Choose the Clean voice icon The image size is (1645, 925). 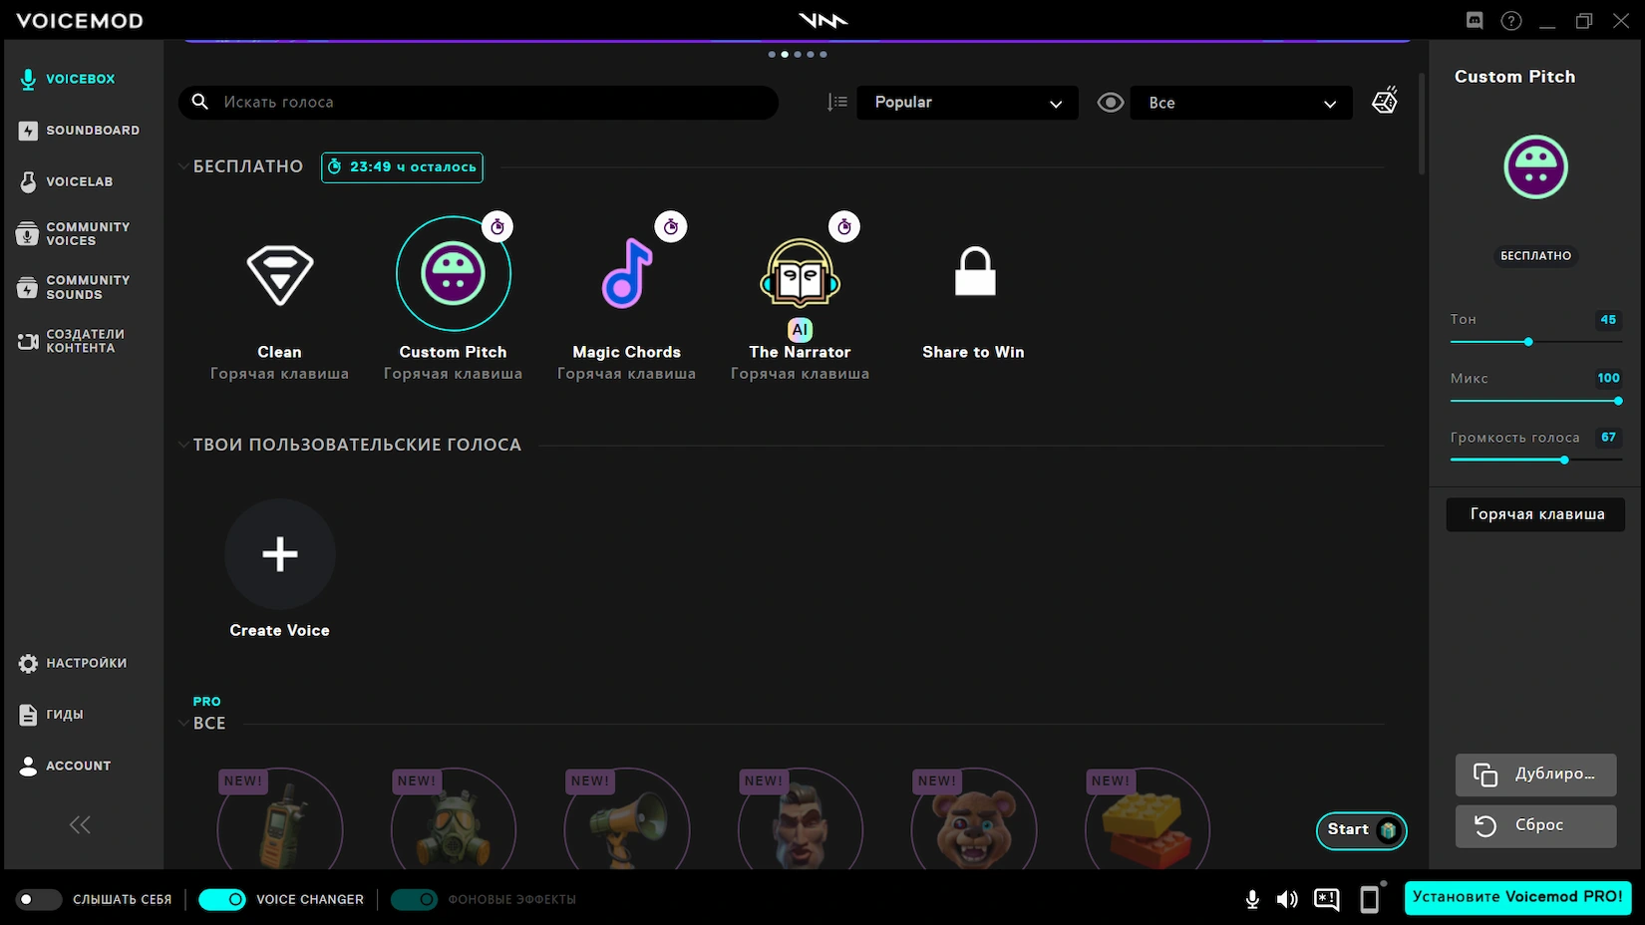(279, 274)
